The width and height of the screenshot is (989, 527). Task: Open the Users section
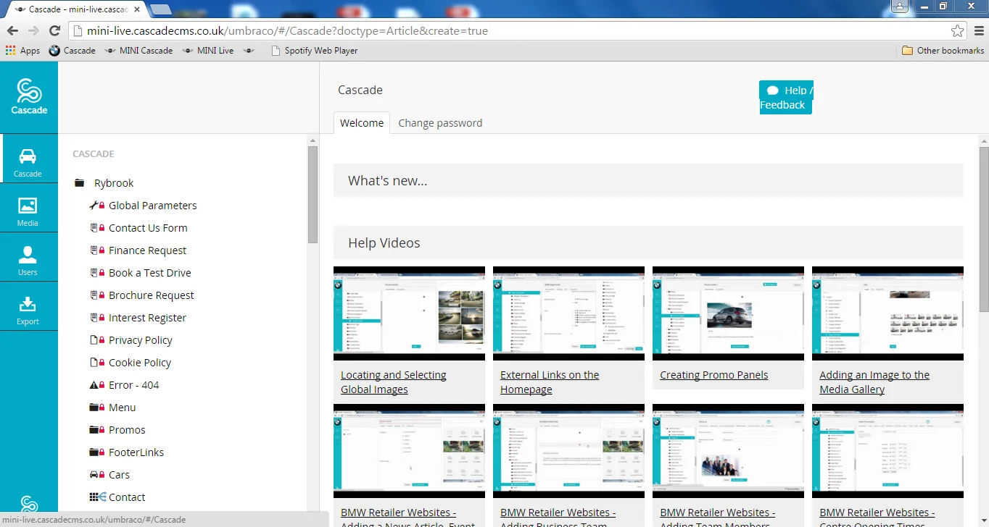(28, 257)
